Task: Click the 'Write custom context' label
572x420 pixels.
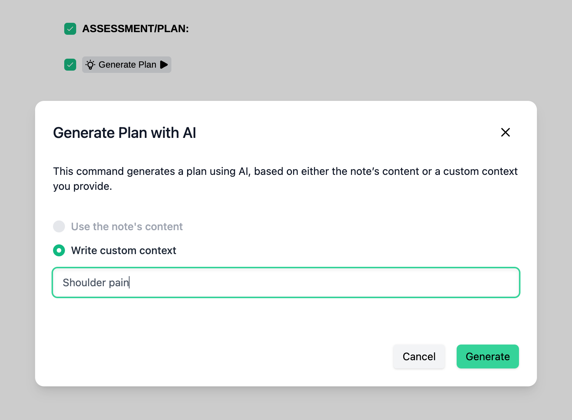Action: pyautogui.click(x=124, y=250)
